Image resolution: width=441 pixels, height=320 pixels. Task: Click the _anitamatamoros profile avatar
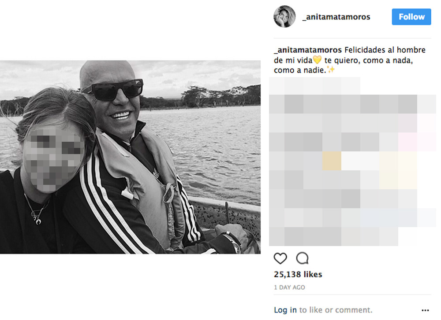[284, 17]
